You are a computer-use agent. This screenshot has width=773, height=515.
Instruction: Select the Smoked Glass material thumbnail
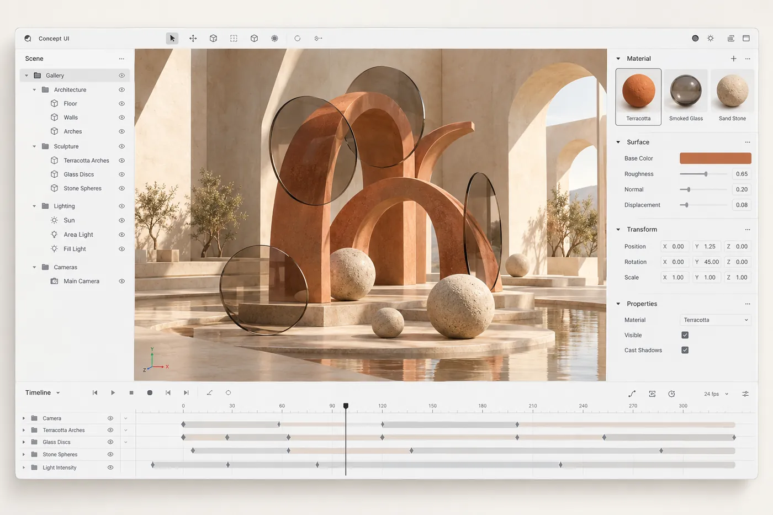(686, 97)
